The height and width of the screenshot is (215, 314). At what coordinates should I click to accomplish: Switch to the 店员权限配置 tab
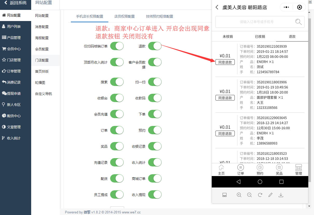click(124, 16)
